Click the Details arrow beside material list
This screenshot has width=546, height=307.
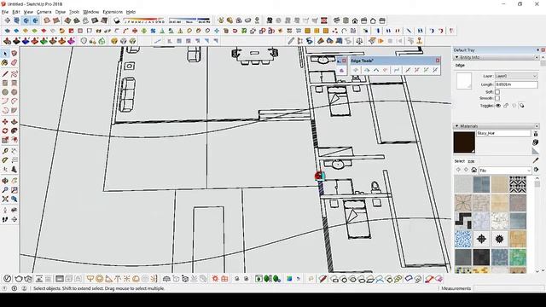[537, 170]
